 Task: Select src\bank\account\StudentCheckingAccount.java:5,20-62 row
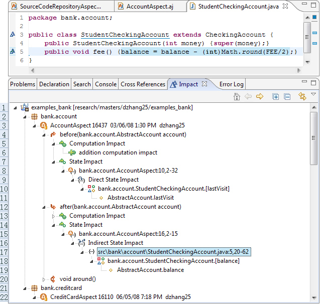174,252
